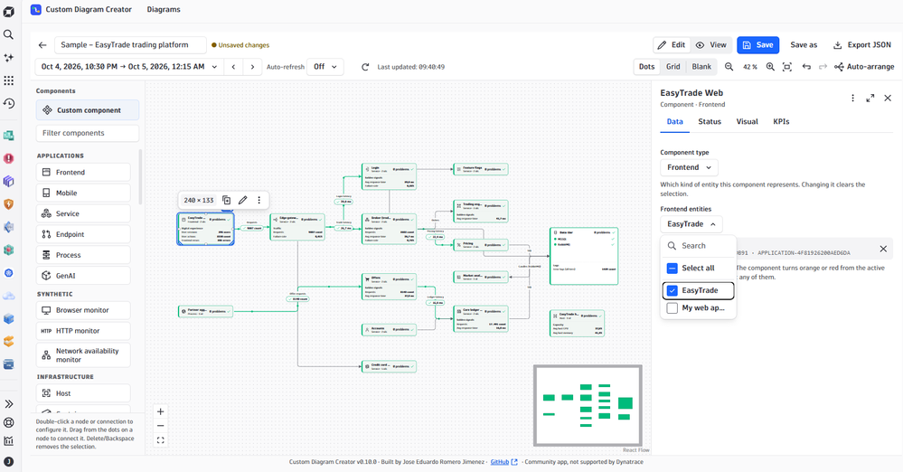Remove the selected application entity chip
The image size is (903, 472).
point(883,249)
